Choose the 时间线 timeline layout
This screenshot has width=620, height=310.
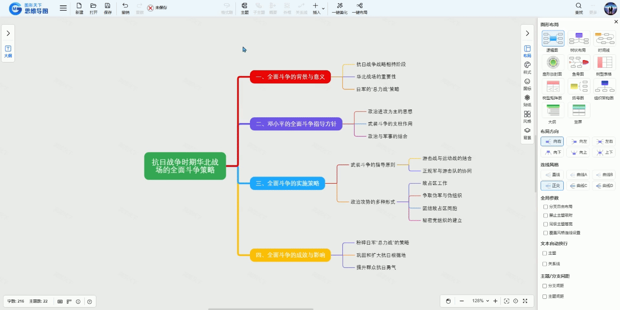tap(604, 39)
